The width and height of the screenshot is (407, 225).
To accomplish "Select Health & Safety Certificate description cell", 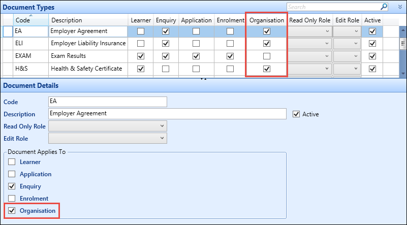I will (88, 69).
